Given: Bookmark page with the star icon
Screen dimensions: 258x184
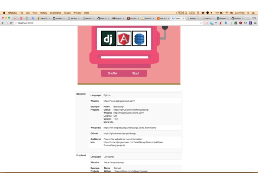Looking at the screenshot, I should point(201,23).
